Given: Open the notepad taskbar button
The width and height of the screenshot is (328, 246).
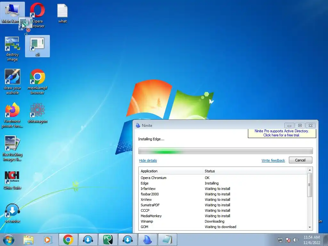Looking at the screenshot, I should coord(167,240).
